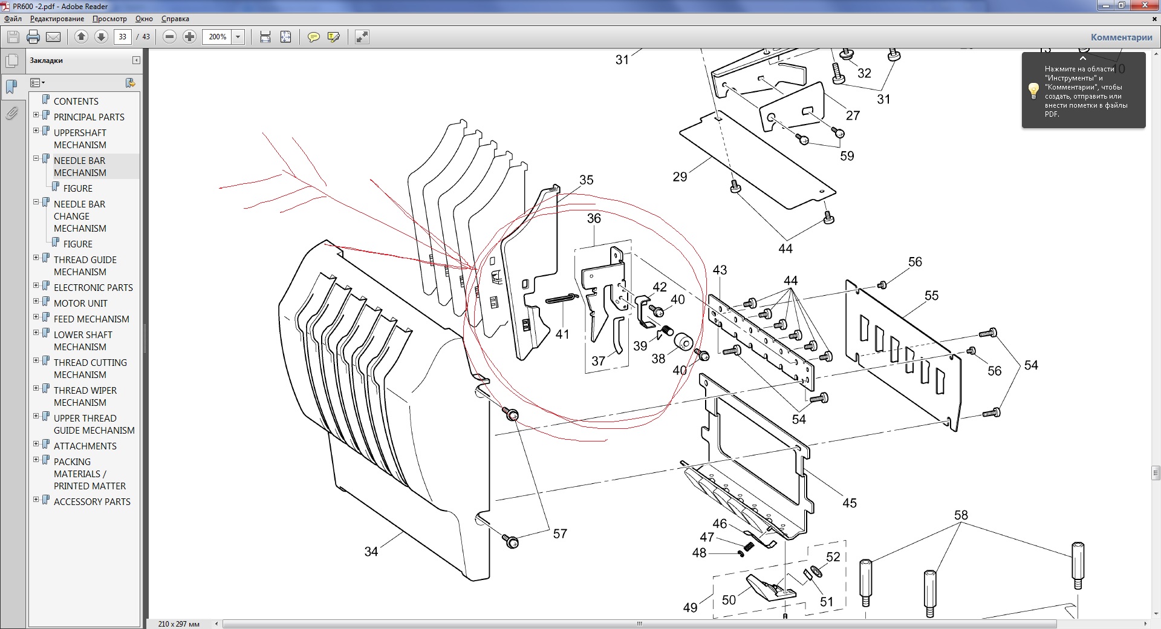Click the page number input field
This screenshot has width=1161, height=629.
(x=123, y=37)
